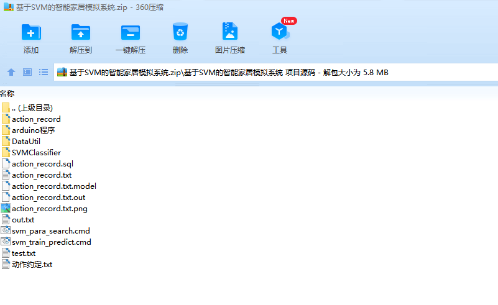Screen dimensions: 498x305
Task: Click the action_record folder icon
Action: [6, 119]
